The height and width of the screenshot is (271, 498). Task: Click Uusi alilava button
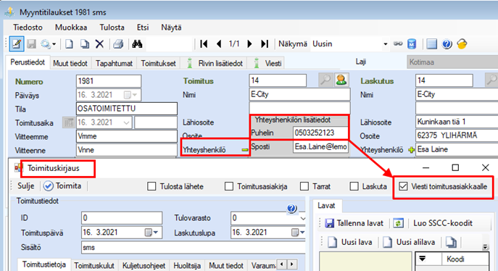point(409,243)
